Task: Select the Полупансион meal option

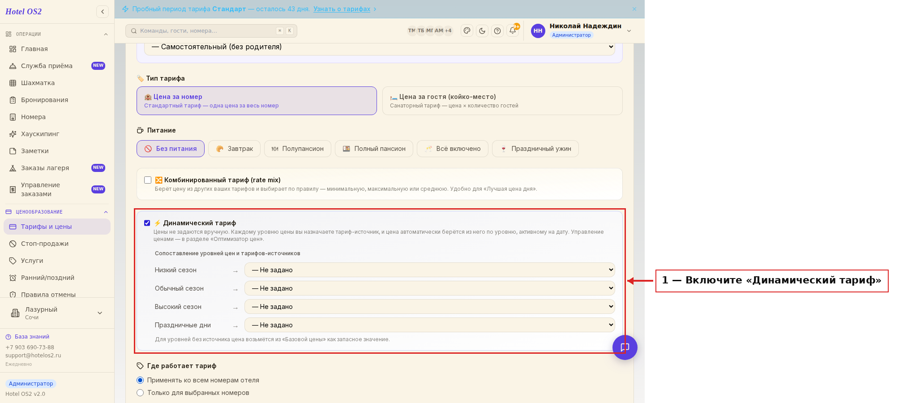Action: coord(298,149)
